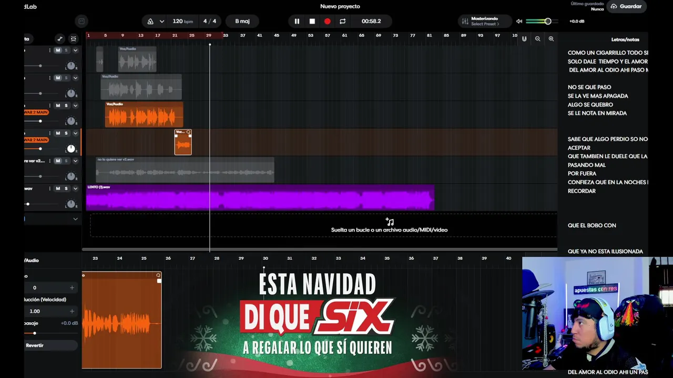The image size is (673, 378).
Task: Mute master output via speaker icon
Action: (519, 22)
